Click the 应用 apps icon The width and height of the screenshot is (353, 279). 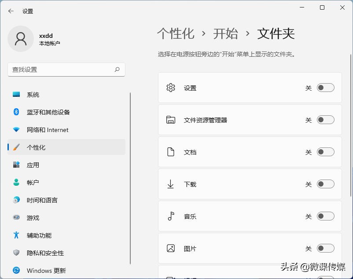(16, 165)
